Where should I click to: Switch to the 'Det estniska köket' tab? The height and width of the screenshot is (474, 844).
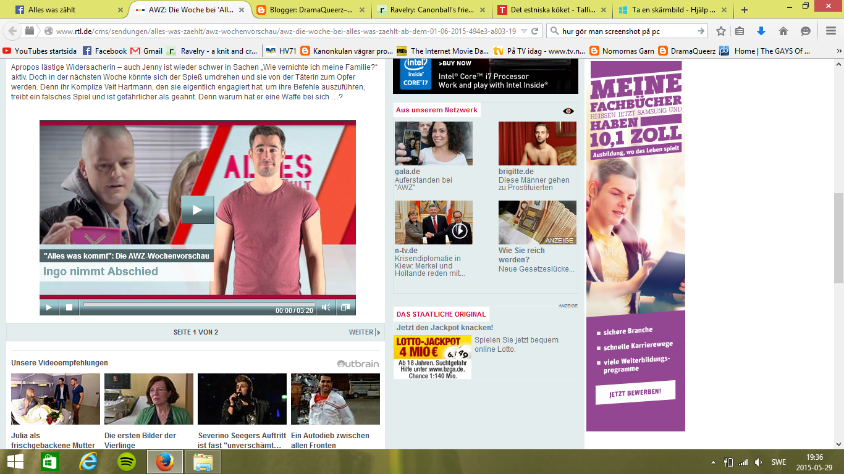(x=553, y=10)
